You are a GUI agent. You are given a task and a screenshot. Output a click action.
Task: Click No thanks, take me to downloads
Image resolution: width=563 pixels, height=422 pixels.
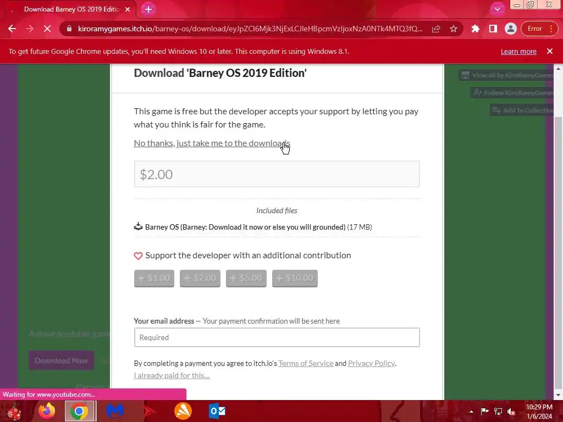tap(212, 143)
